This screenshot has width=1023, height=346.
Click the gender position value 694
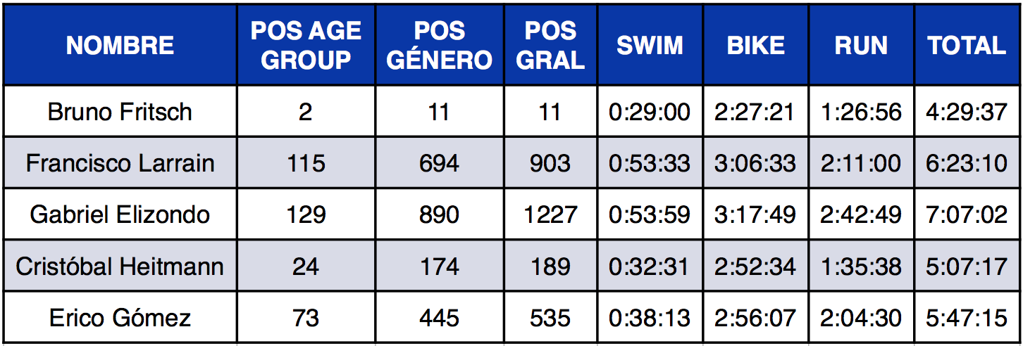439,163
